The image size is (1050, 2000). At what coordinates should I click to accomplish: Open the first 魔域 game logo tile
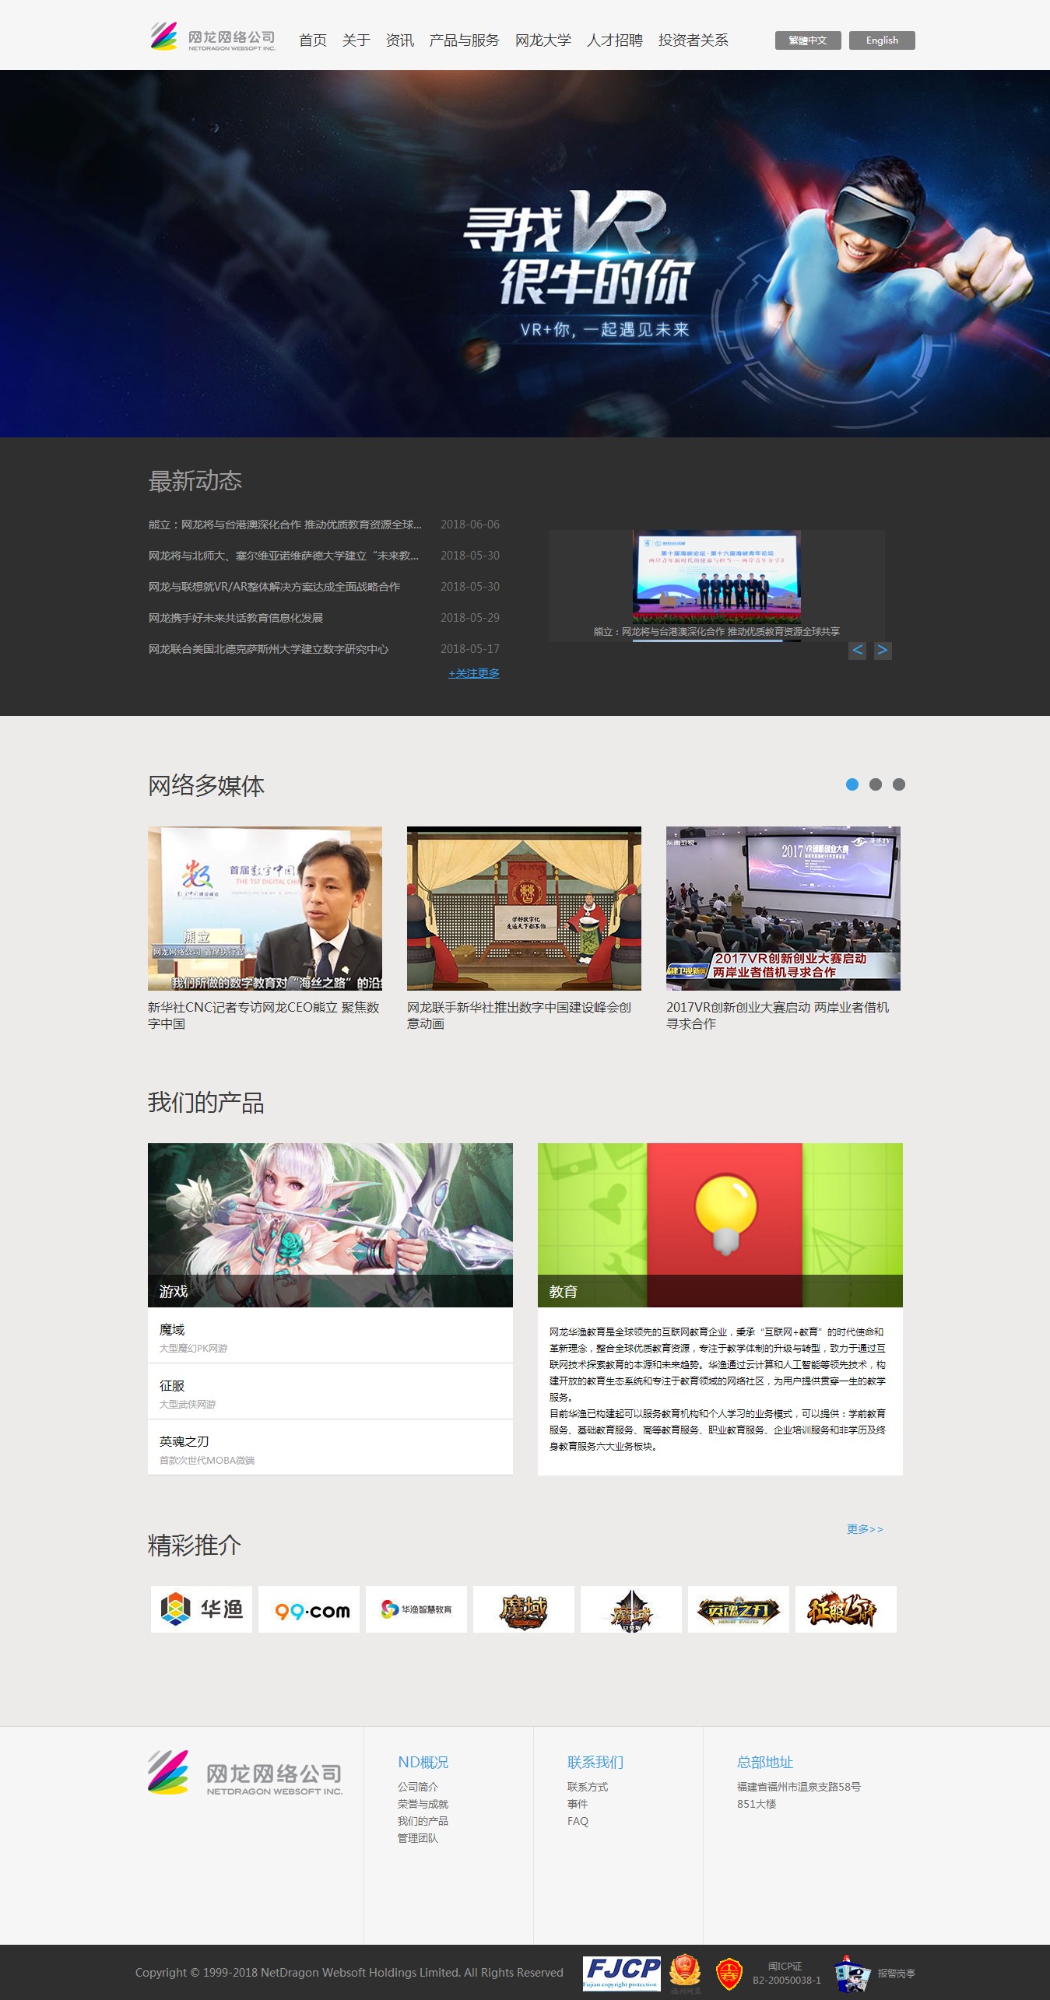tap(524, 1609)
